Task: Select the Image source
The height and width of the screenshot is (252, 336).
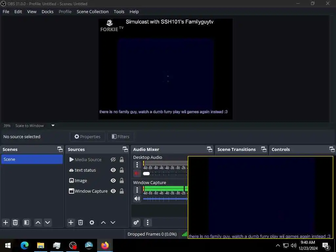Action: point(81,181)
